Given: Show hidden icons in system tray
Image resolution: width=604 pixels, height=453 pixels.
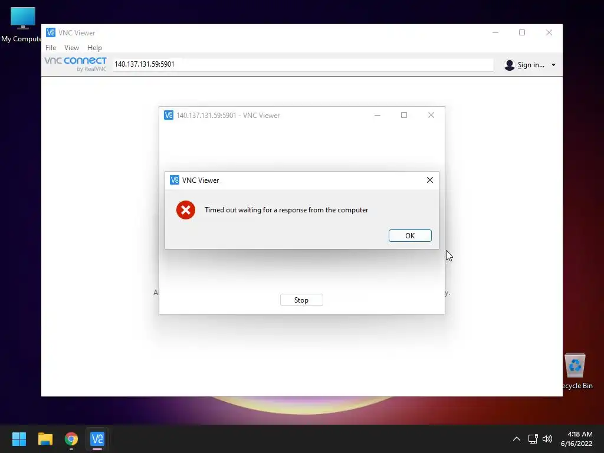Looking at the screenshot, I should click(517, 439).
